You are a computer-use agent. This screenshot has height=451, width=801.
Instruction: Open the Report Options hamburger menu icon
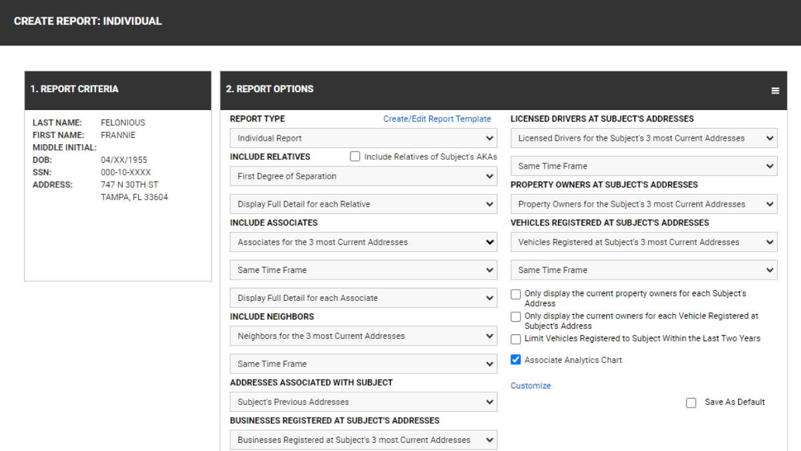tap(775, 91)
